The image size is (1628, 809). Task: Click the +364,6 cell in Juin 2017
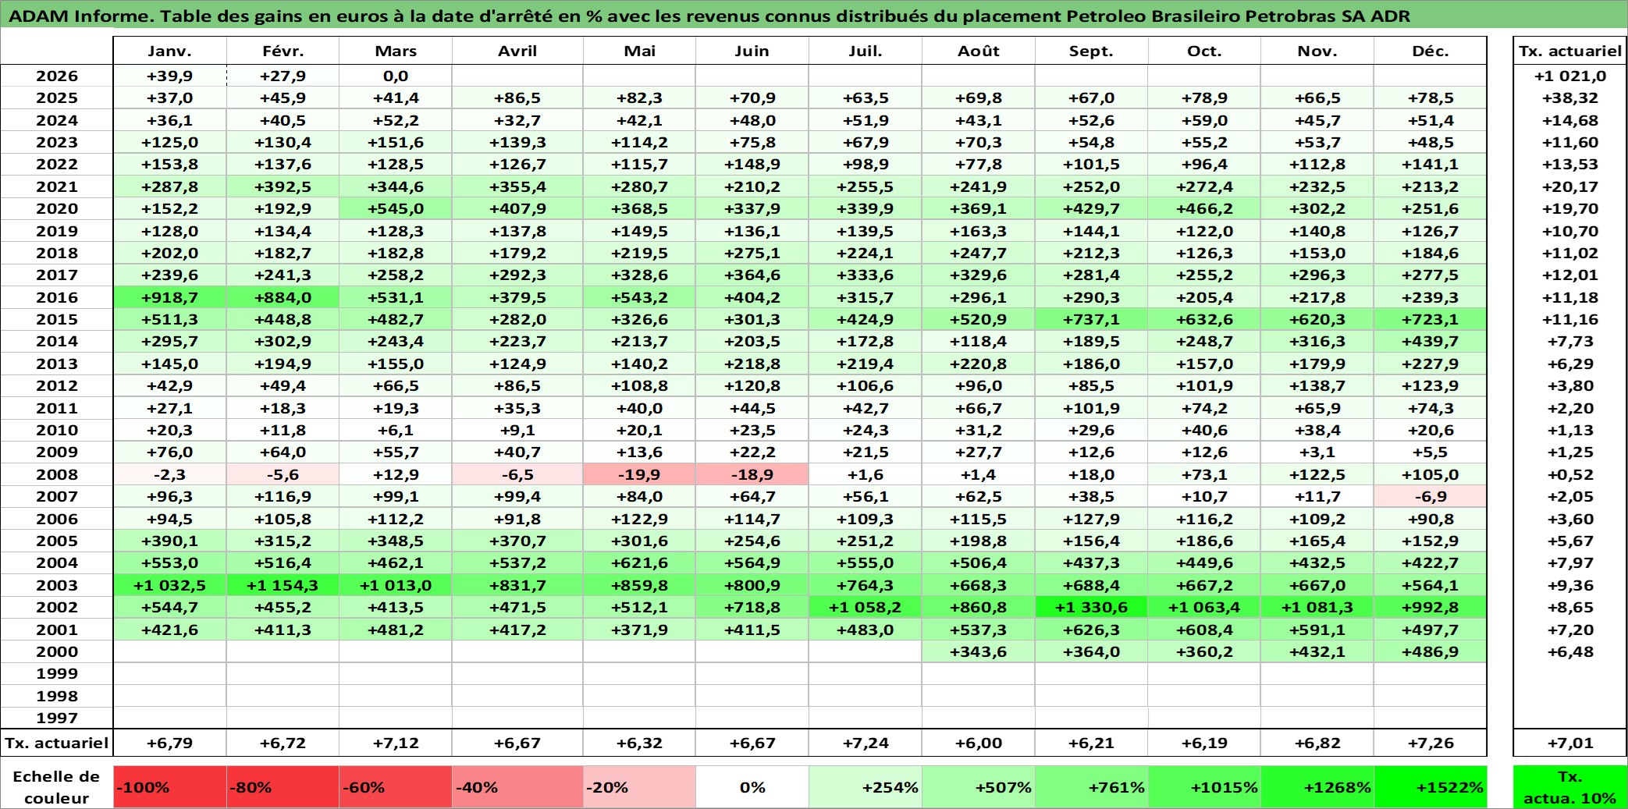coord(752,275)
